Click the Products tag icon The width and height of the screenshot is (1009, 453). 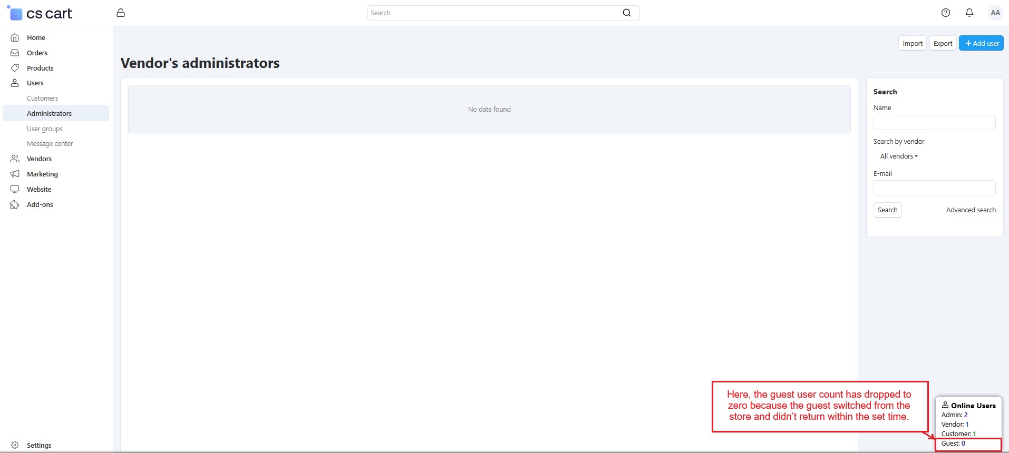[x=15, y=68]
